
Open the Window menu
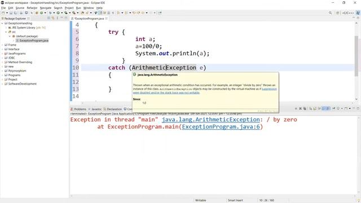coord(89,8)
